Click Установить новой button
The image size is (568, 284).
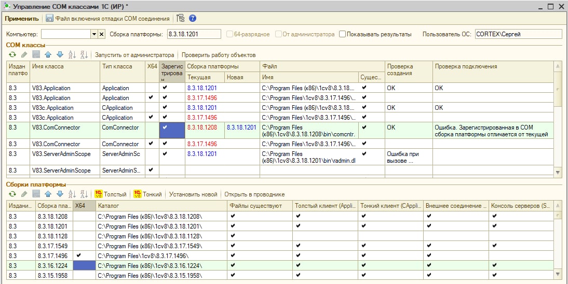pos(193,194)
